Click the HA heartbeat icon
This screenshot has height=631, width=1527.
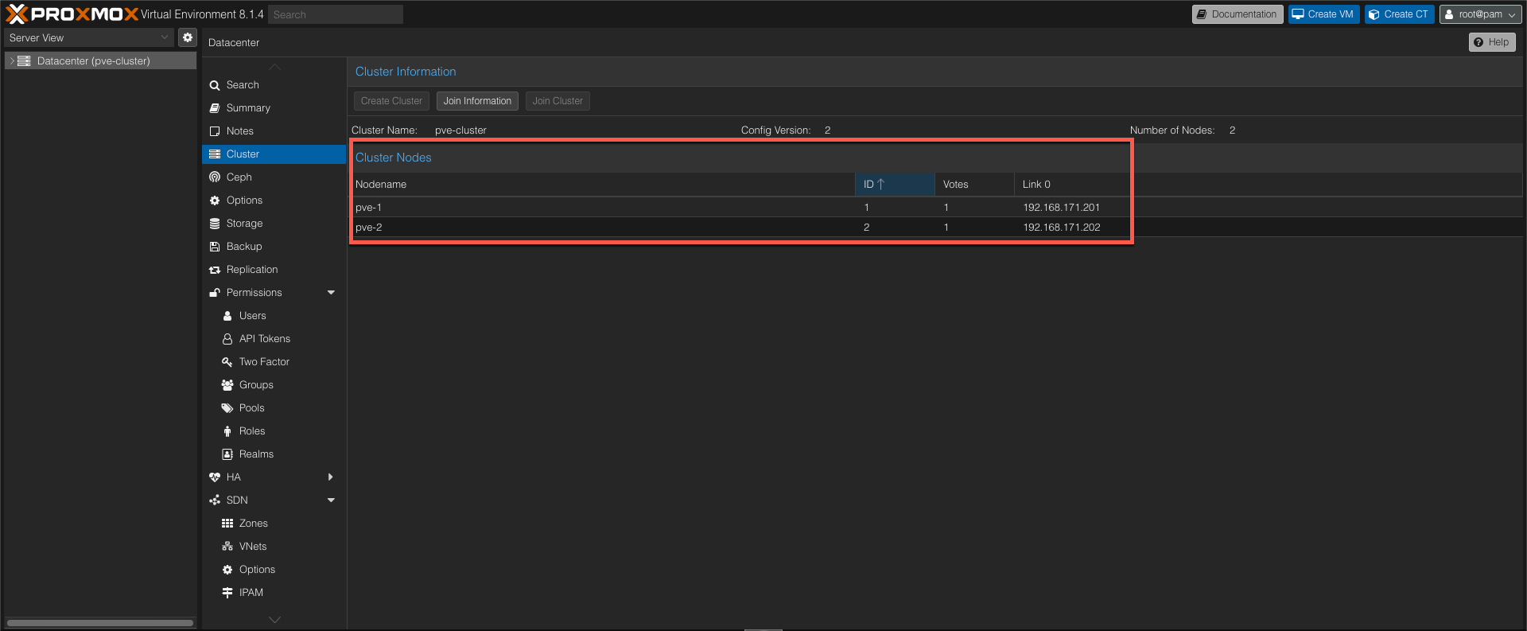tap(215, 477)
